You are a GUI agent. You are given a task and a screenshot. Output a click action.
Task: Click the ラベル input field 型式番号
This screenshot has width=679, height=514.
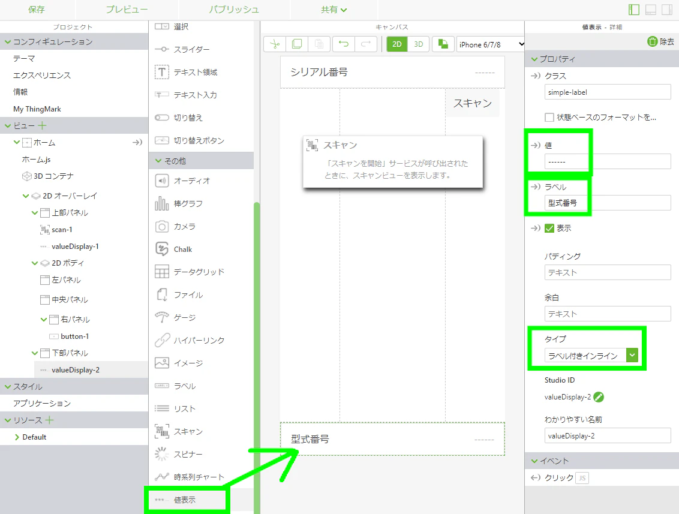(608, 203)
